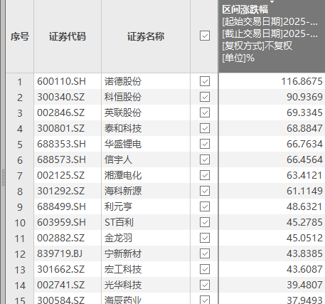Select stock code 688499.SH
The height and width of the screenshot is (304, 325).
pos(61,207)
